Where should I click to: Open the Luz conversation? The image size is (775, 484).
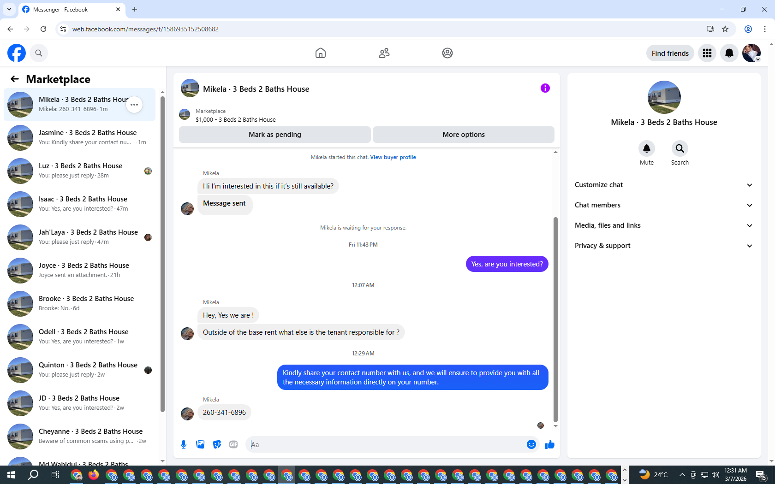[x=79, y=171]
